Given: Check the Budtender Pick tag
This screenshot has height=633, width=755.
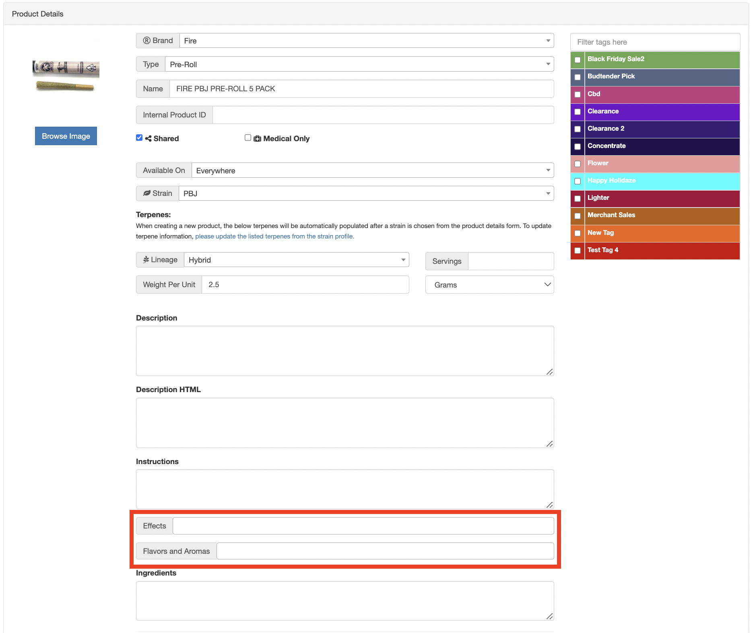Looking at the screenshot, I should point(578,77).
